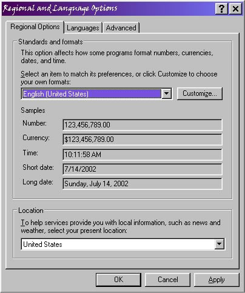Expand the English (United States) format dropdown arrow
The height and width of the screenshot is (293, 245).
point(167,93)
